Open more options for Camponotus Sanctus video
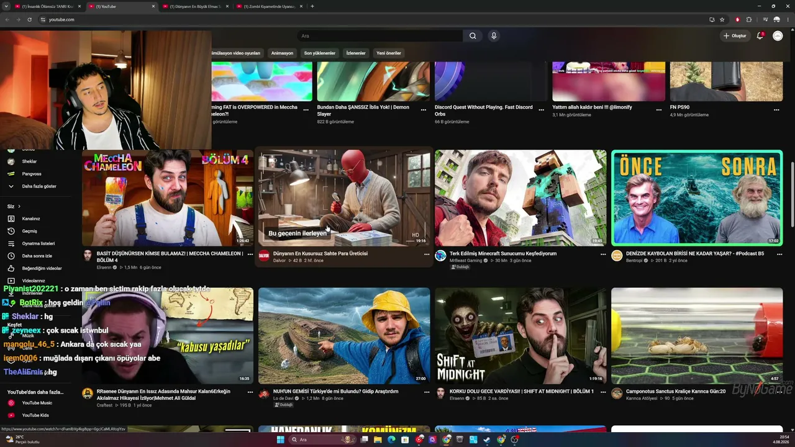795x447 pixels. 779,392
